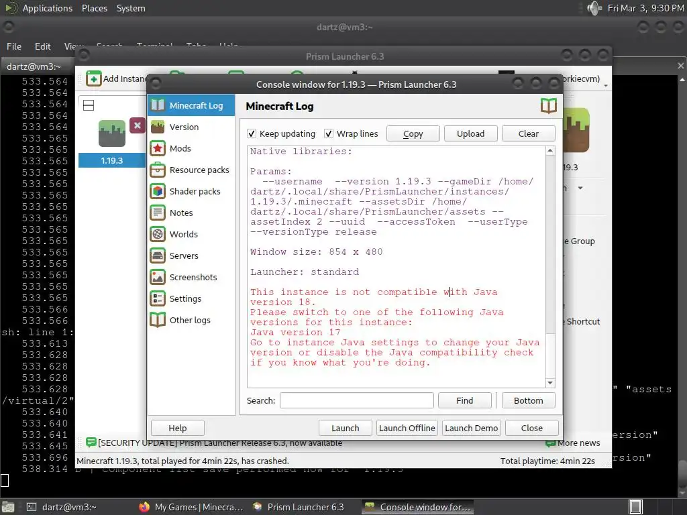Switch to Firefox My Games taskbar item
Image resolution: width=687 pixels, height=515 pixels.
click(x=191, y=507)
